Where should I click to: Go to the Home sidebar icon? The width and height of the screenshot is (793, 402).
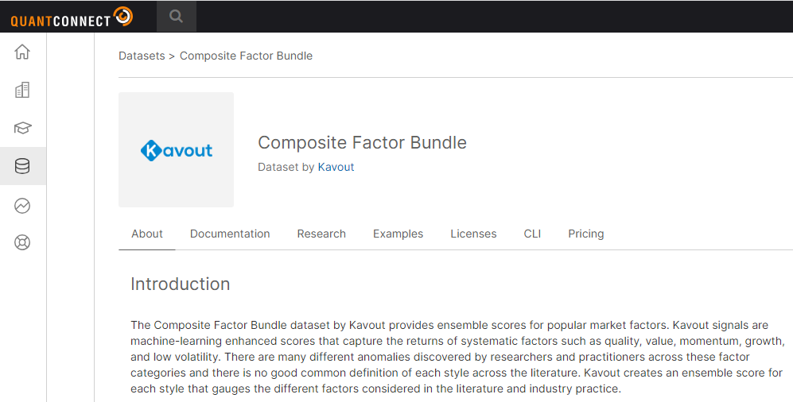pyautogui.click(x=22, y=52)
